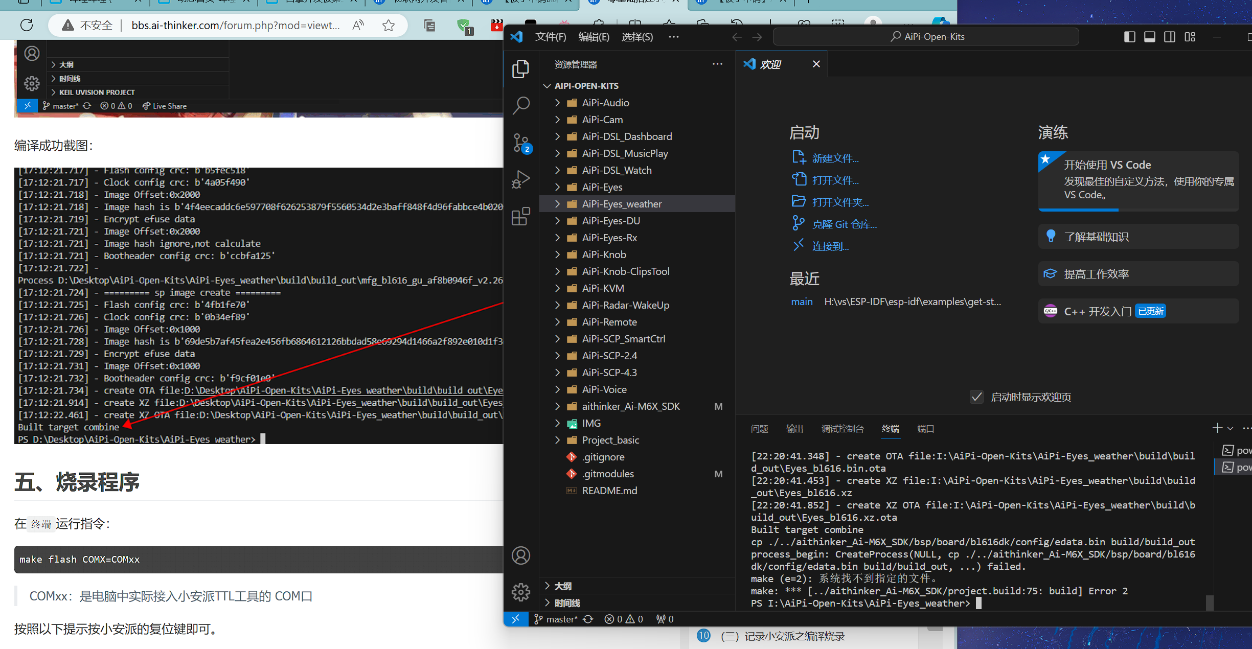Image resolution: width=1252 pixels, height=649 pixels.
Task: Open terminal launch profile dropdown arrow
Action: click(1231, 428)
